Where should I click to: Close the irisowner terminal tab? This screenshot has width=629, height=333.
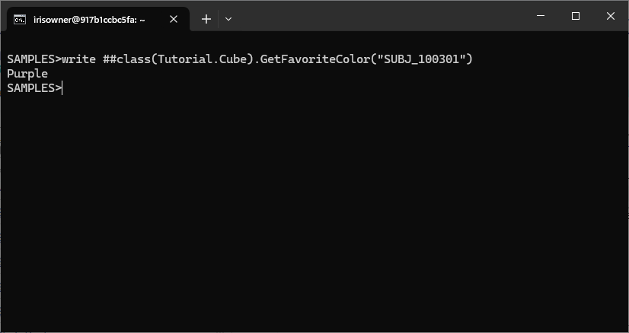pyautogui.click(x=174, y=20)
